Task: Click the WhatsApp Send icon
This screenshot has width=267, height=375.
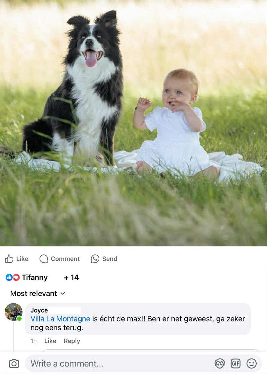Action: point(95,259)
